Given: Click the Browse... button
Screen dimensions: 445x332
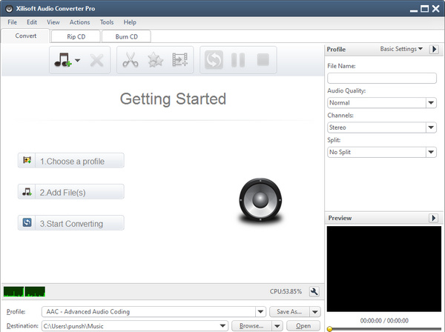Looking at the screenshot, I should click(251, 325).
